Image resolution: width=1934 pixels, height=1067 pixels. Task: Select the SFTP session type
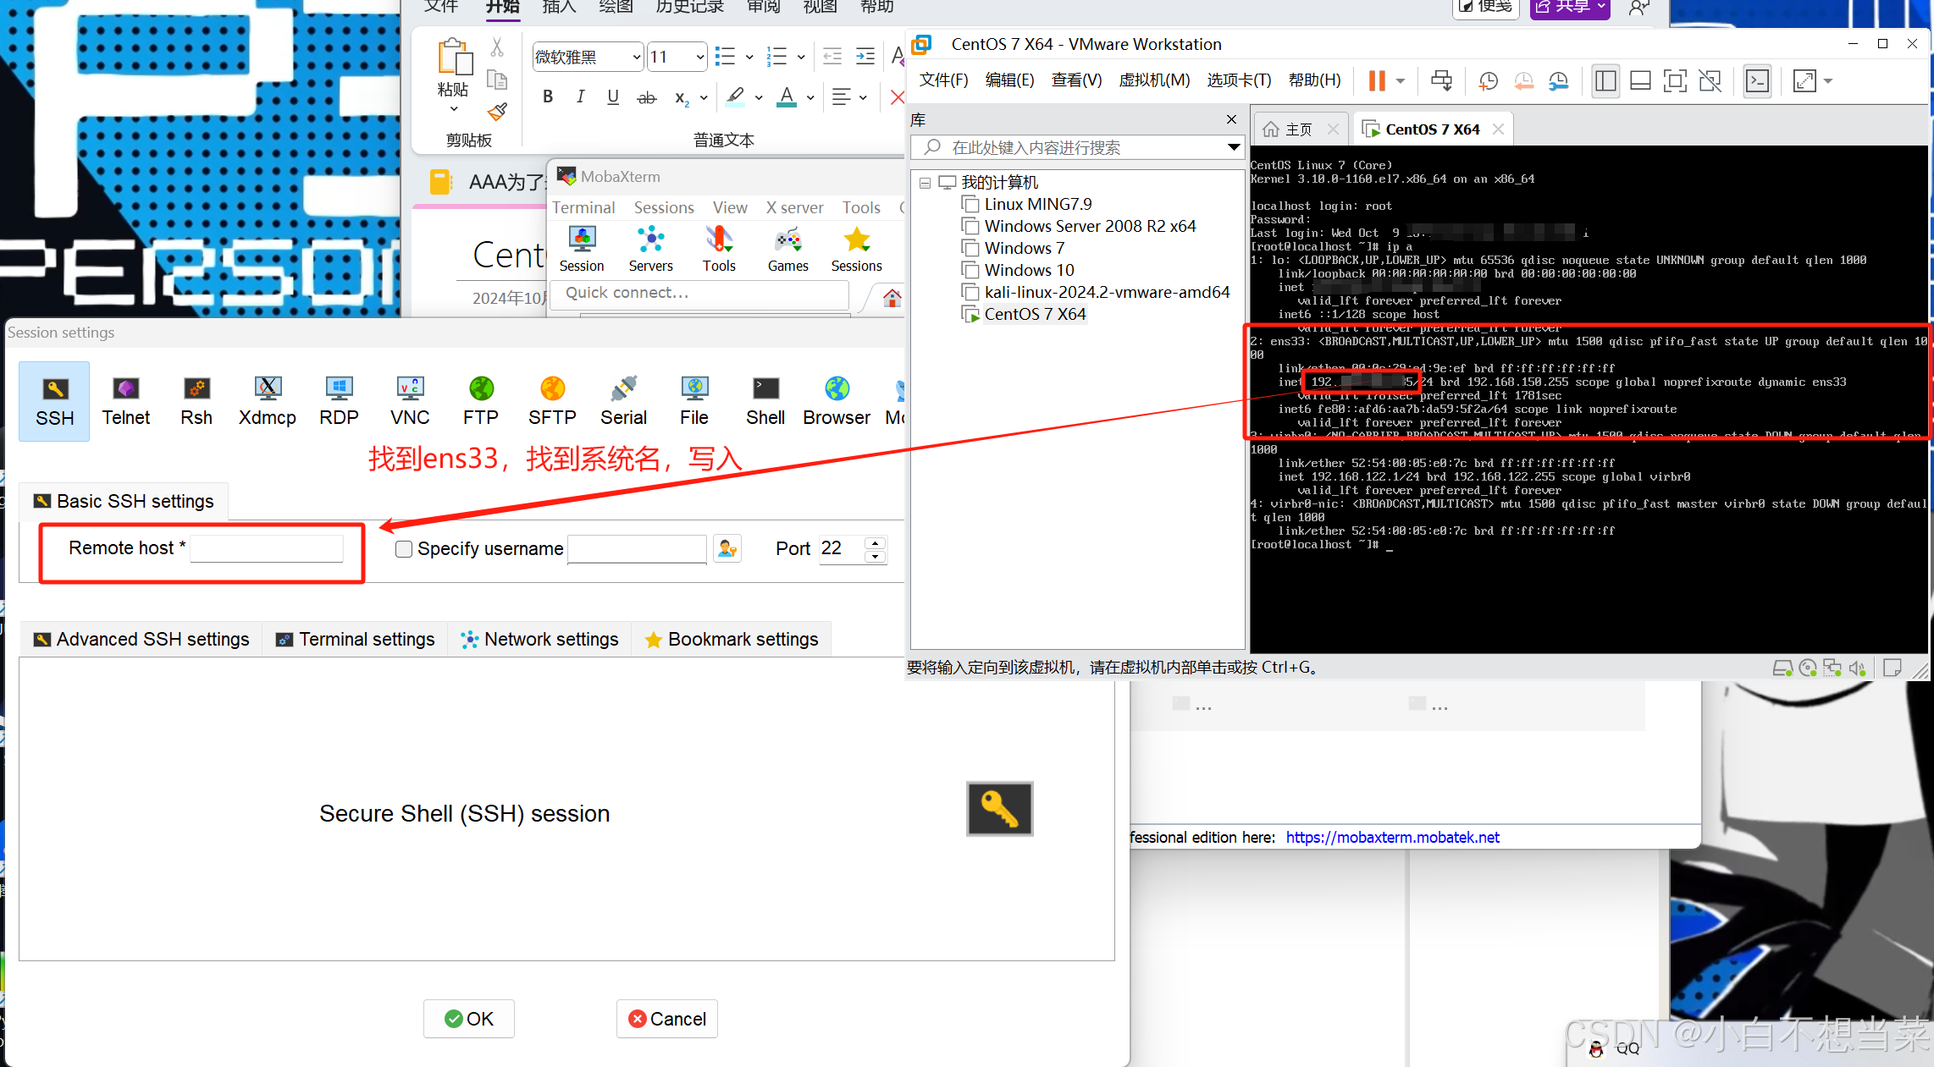point(551,400)
